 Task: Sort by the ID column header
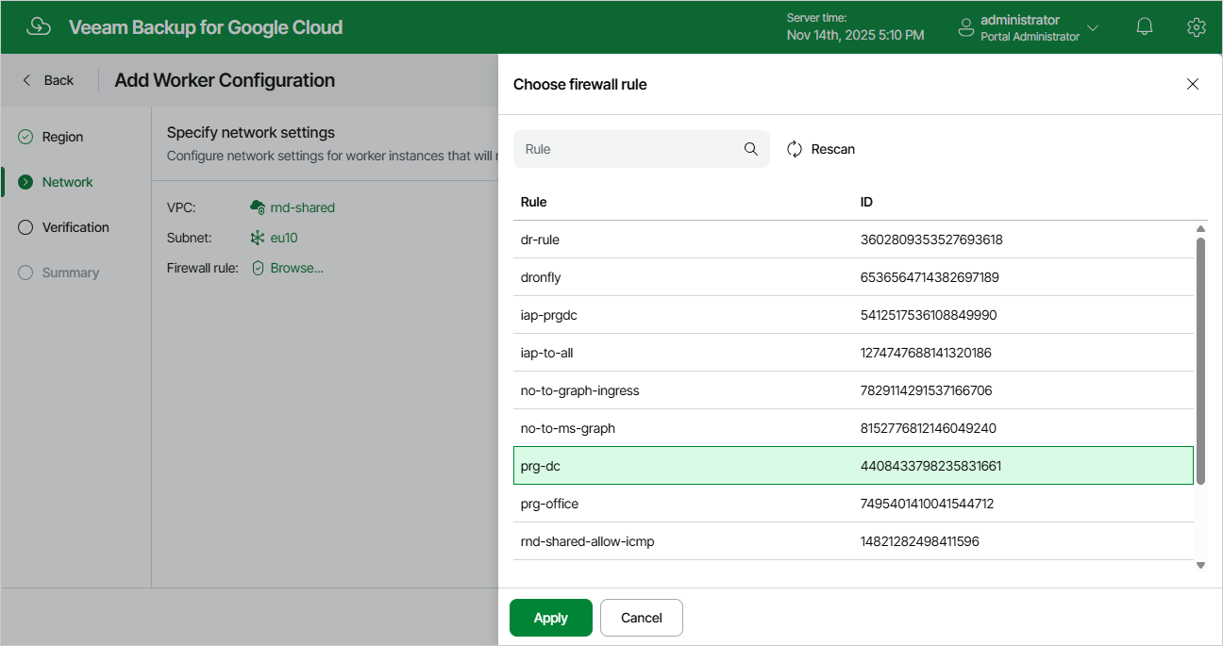(866, 202)
